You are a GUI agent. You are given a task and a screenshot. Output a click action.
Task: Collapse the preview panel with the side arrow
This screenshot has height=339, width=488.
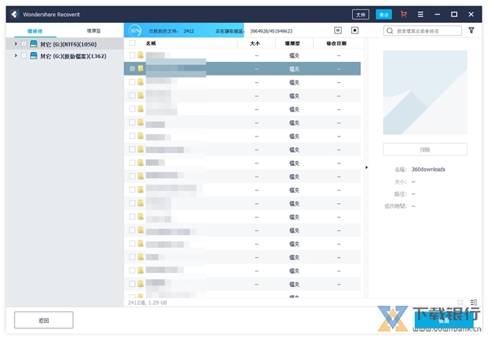click(x=367, y=167)
